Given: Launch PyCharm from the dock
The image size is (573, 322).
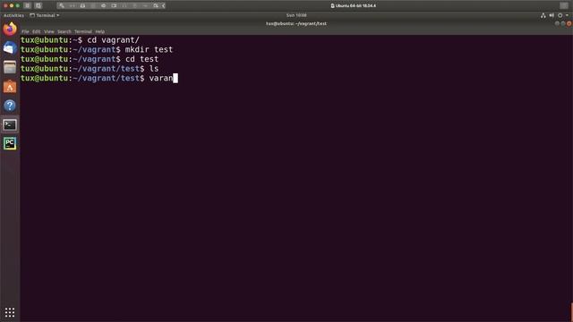Looking at the screenshot, I should tap(10, 143).
